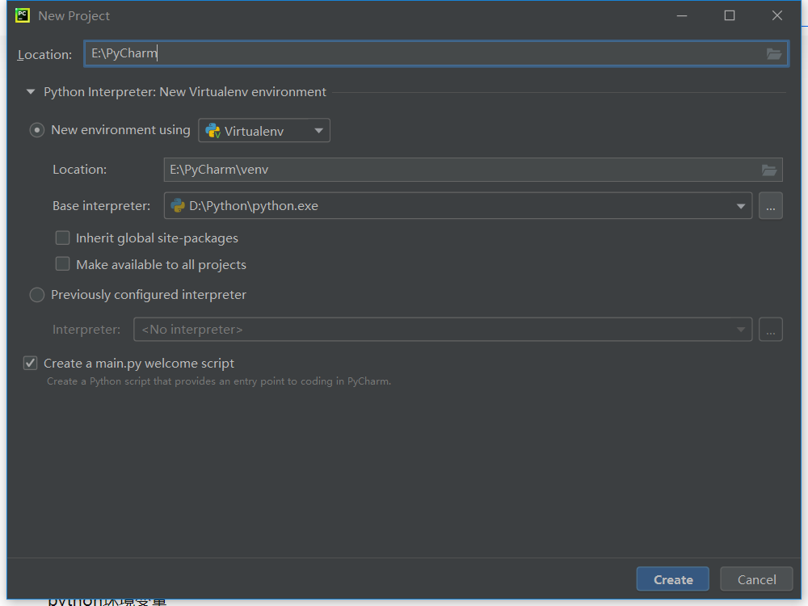Close the New Project dialog

click(777, 16)
